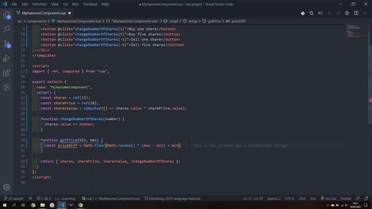Click the getPrice function name on line 30
Viewport: 372px width, 209px height.
(x=69, y=140)
